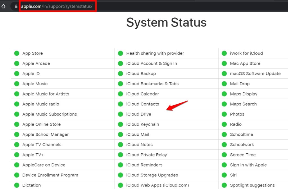
Task: Select the browser address bar
Action: [x=58, y=6]
